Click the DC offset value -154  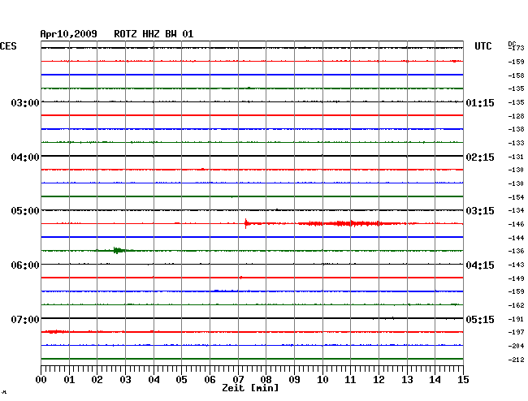517,197
